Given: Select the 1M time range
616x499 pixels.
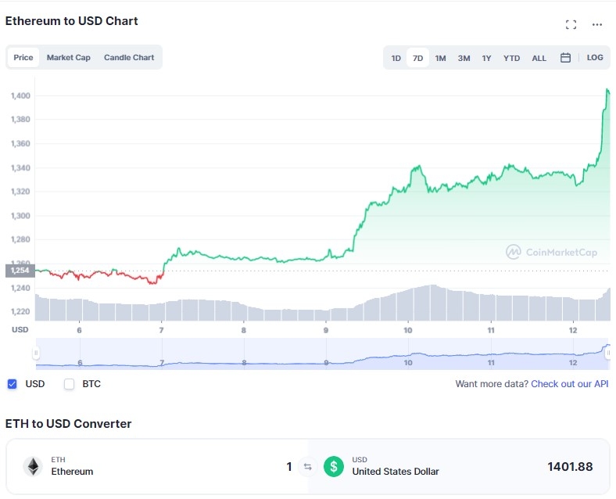Looking at the screenshot, I should coord(440,58).
